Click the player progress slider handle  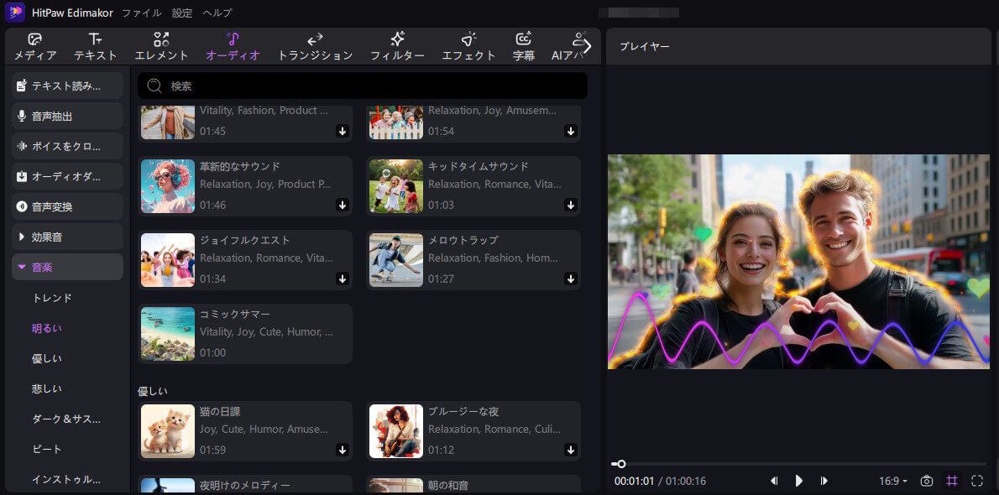[x=621, y=464]
